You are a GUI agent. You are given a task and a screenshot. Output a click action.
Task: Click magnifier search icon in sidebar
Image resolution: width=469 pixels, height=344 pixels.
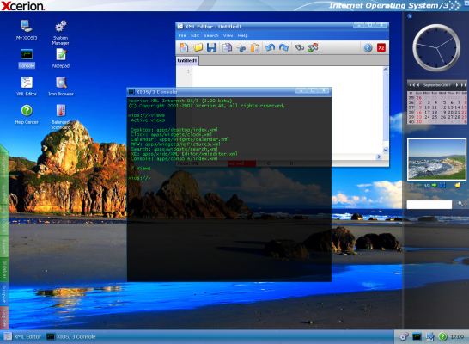461,204
